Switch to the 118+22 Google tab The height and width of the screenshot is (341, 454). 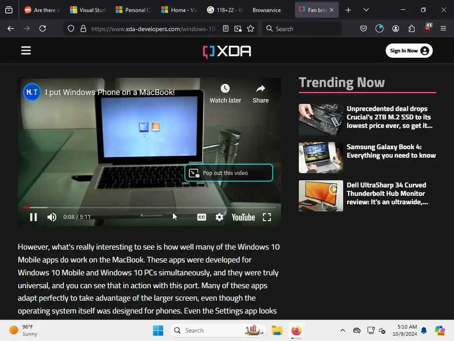coord(225,10)
